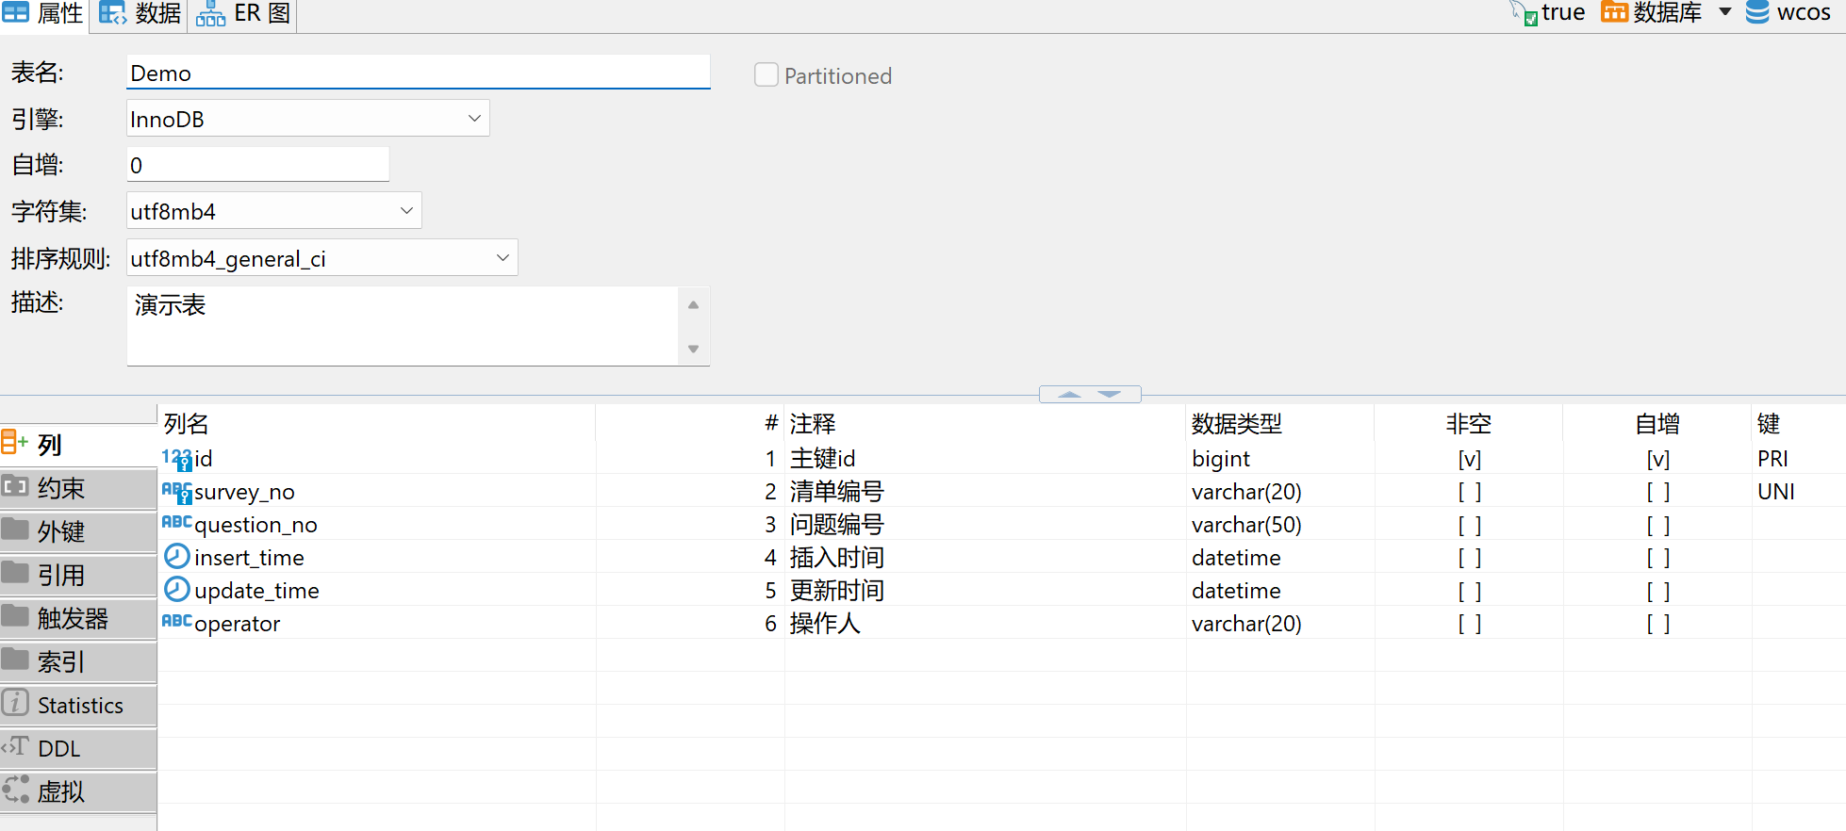
Task: Enable the Partitioned checkbox
Action: [766, 75]
